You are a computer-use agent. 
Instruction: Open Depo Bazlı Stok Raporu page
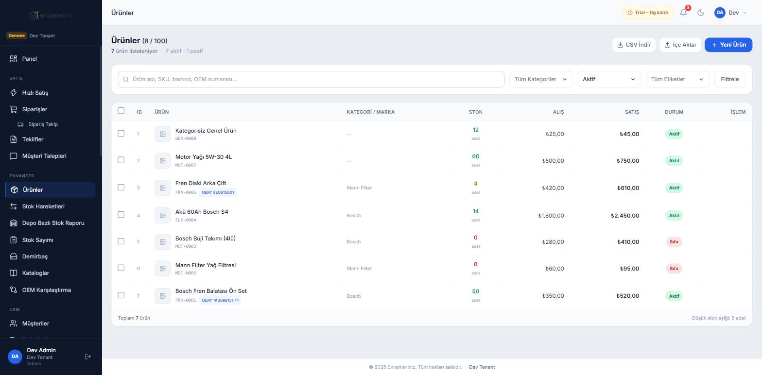pyautogui.click(x=50, y=223)
